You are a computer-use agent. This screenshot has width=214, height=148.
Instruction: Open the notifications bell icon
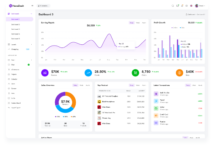[182, 6]
